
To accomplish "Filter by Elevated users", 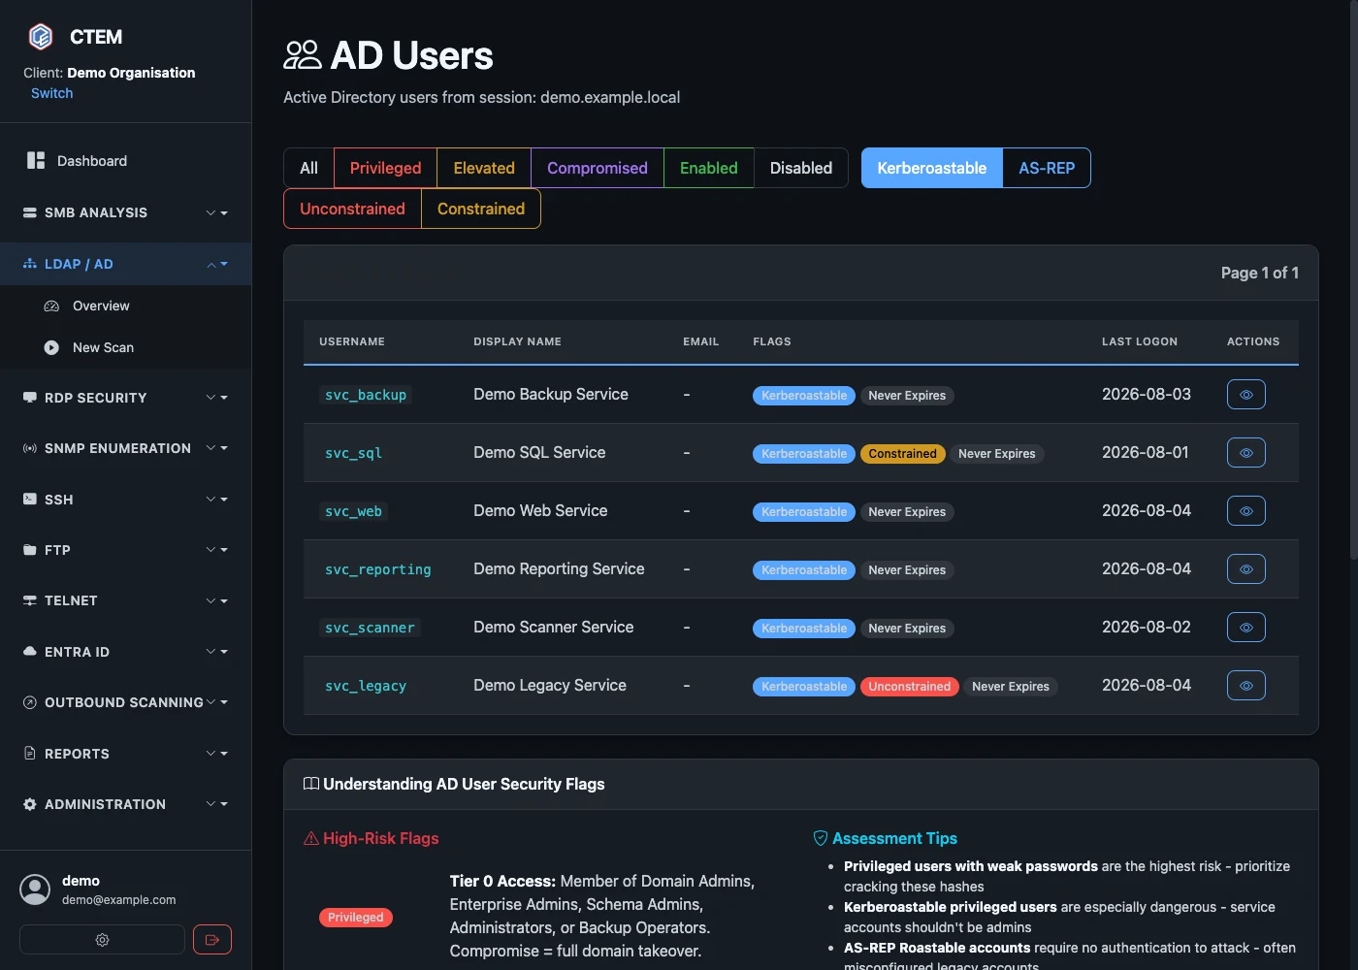I will (x=484, y=168).
